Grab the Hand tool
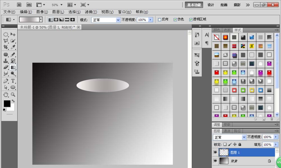 pyautogui.click(x=6, y=95)
